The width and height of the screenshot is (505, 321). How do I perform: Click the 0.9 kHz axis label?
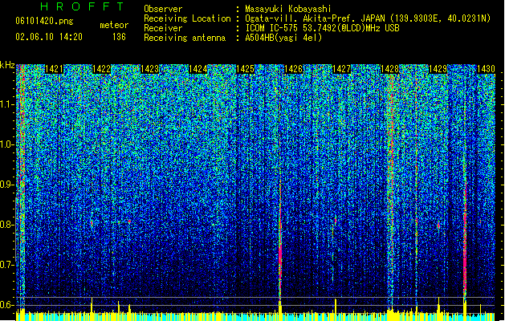click(7, 185)
